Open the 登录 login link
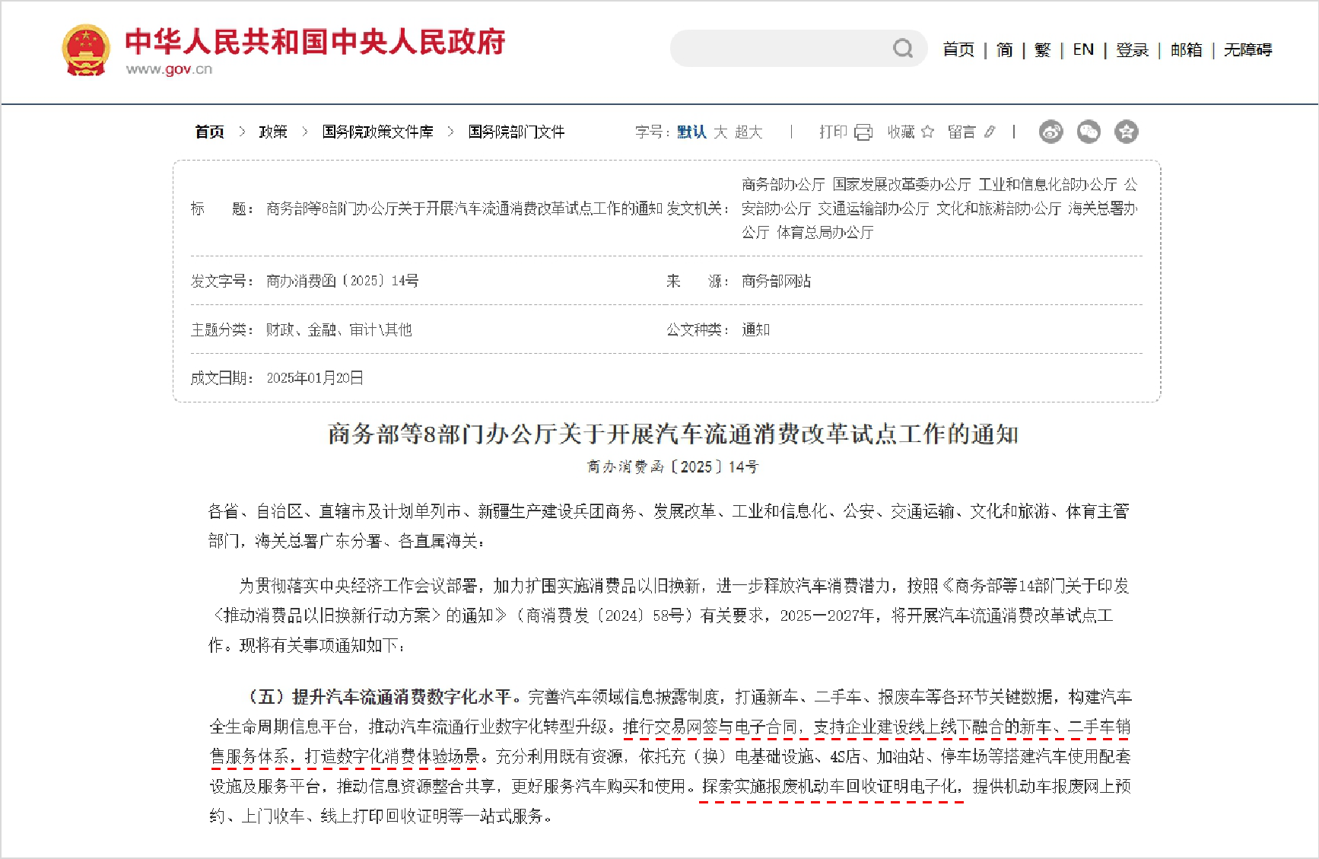 click(x=1132, y=49)
